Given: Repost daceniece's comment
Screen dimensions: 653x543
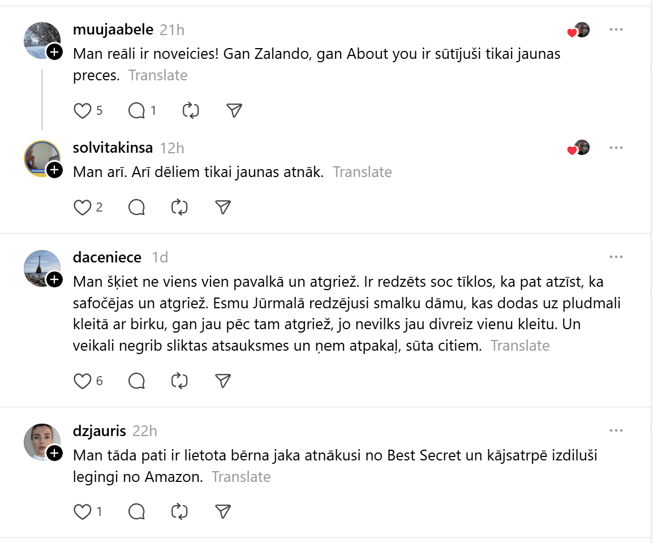Looking at the screenshot, I should [179, 381].
